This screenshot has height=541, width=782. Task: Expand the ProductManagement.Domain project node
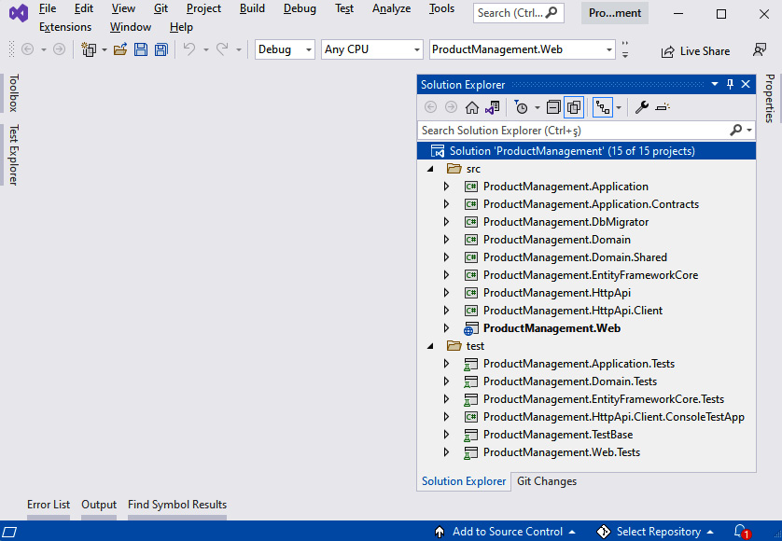(x=446, y=240)
